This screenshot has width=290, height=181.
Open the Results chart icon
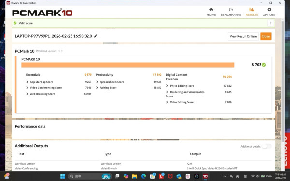[x=251, y=10]
